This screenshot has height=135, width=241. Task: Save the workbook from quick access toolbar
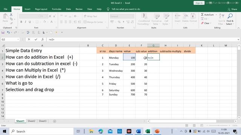[3, 32]
